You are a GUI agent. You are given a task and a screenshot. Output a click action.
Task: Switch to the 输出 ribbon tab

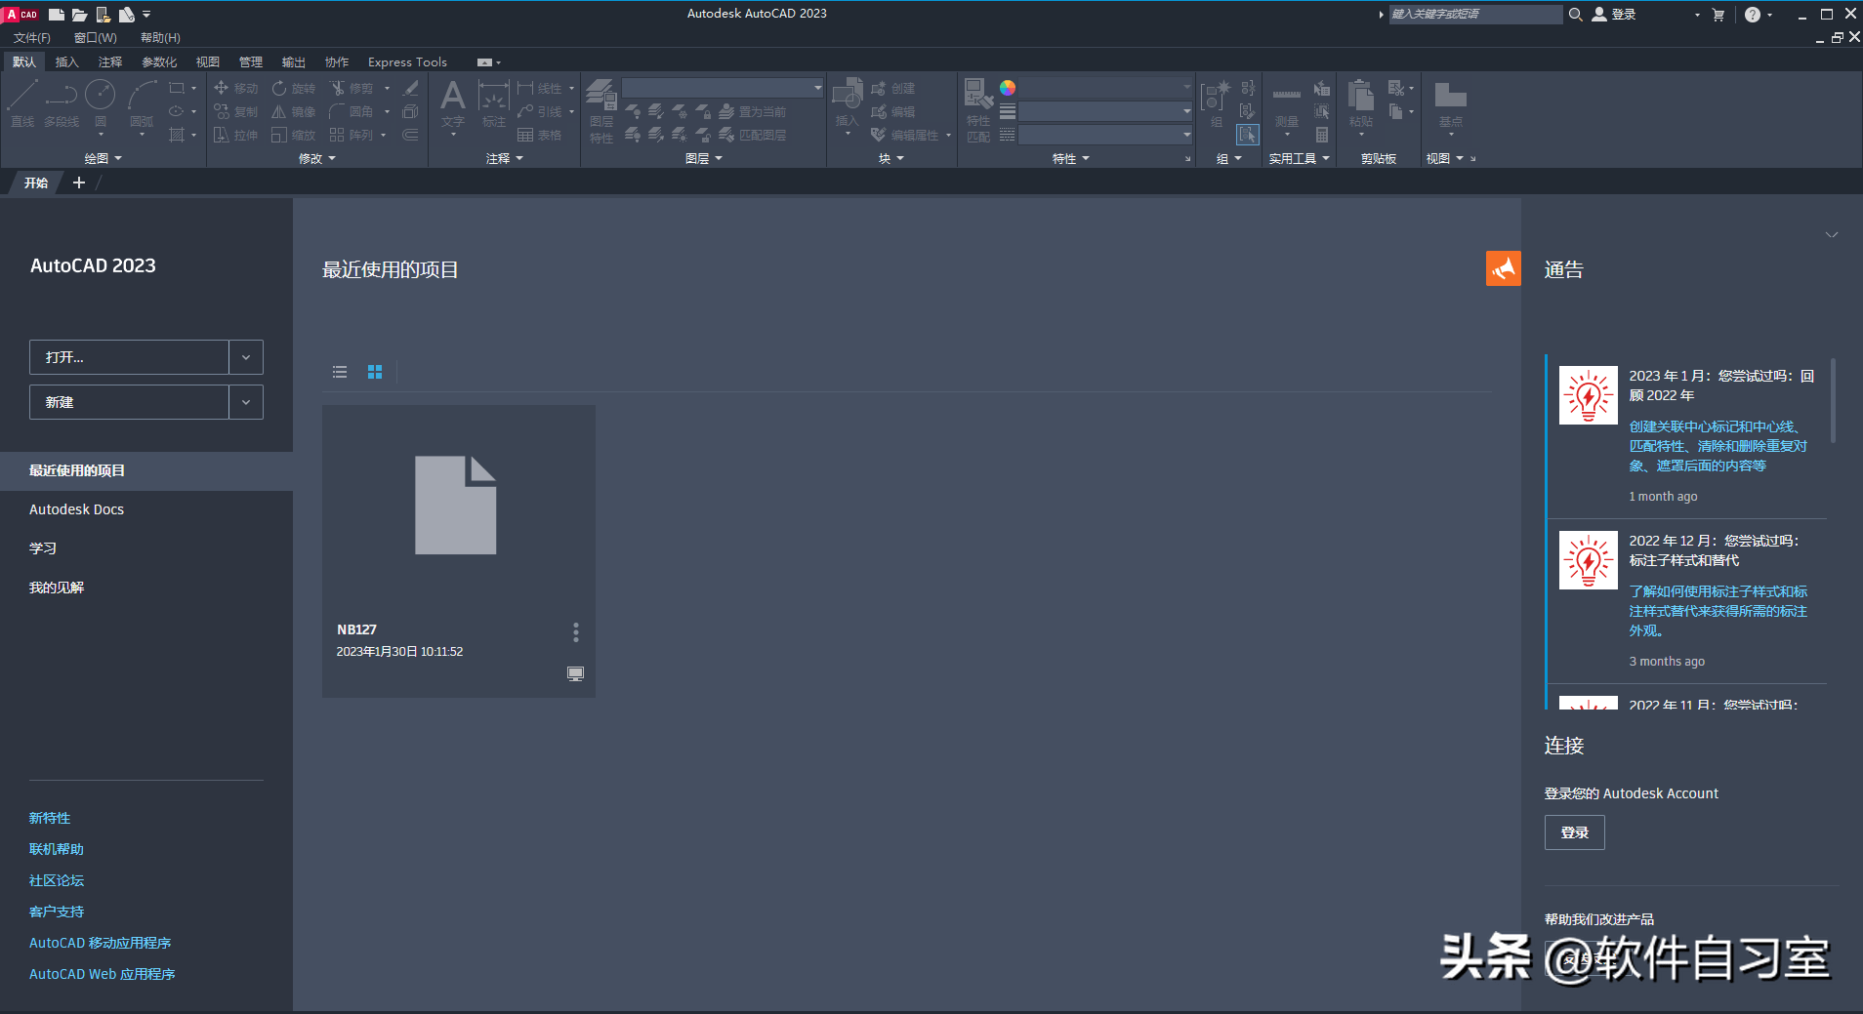click(294, 62)
